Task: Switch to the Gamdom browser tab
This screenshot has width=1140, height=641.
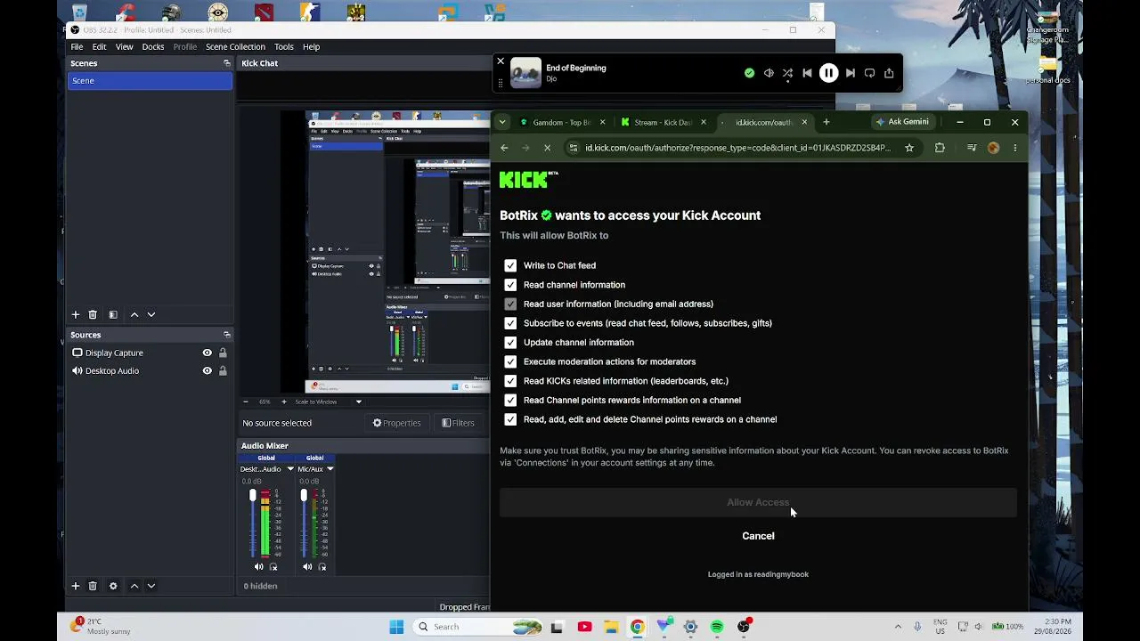Action: 559,122
